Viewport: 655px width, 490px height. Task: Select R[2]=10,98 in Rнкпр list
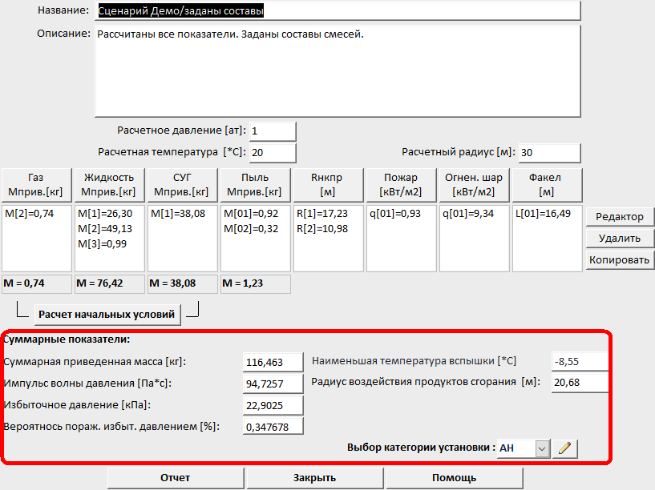coord(322,229)
